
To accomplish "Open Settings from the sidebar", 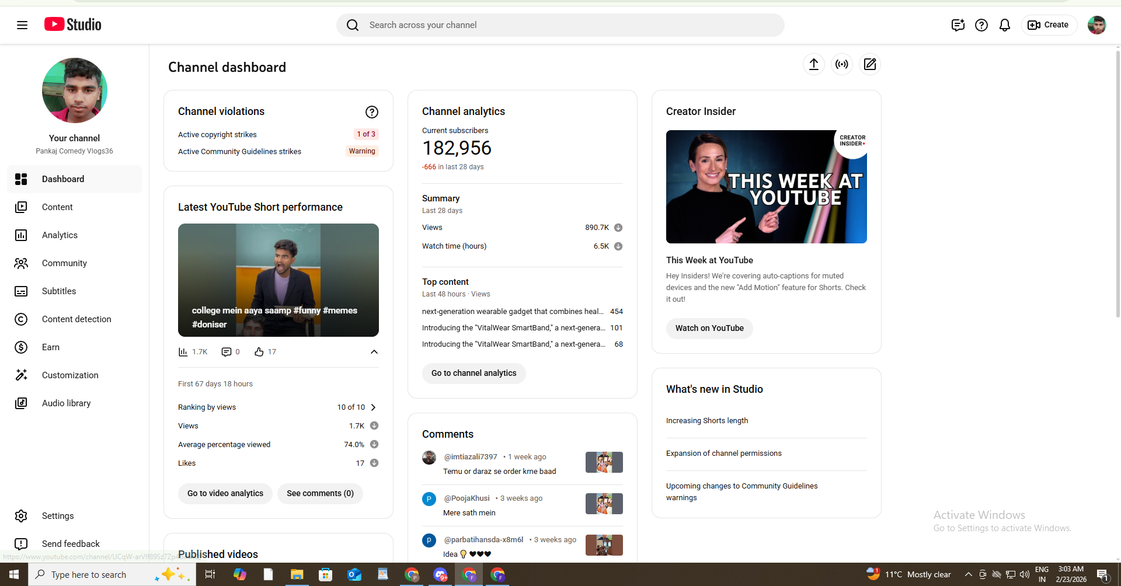I will (57, 515).
